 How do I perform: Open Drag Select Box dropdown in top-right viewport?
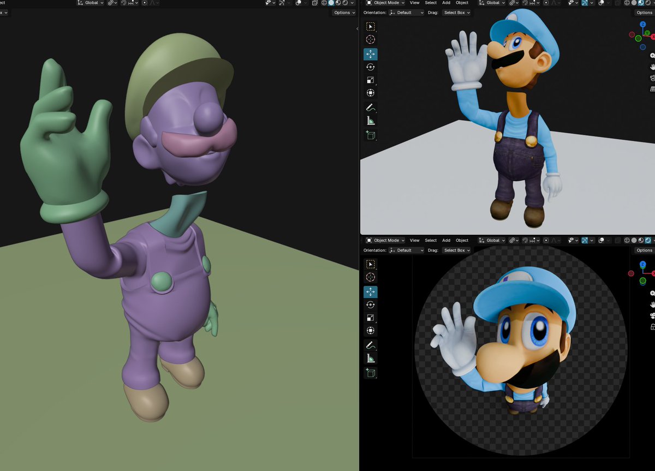[x=456, y=13]
